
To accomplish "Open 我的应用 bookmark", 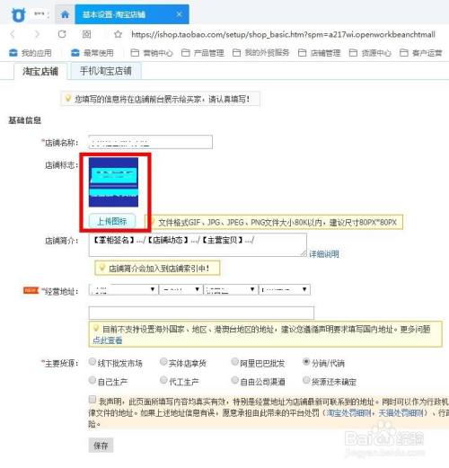I will coord(31,53).
